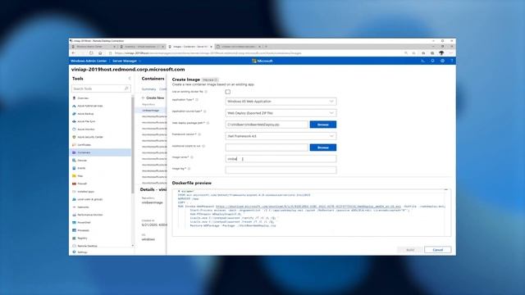This screenshot has width=525, height=295.
Task: Click Create New in Containers panel
Action: coord(153,98)
